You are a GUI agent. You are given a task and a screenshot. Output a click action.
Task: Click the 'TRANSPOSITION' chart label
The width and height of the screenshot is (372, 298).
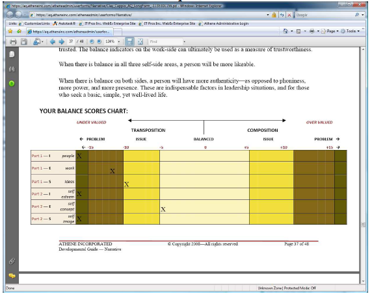[x=148, y=130]
